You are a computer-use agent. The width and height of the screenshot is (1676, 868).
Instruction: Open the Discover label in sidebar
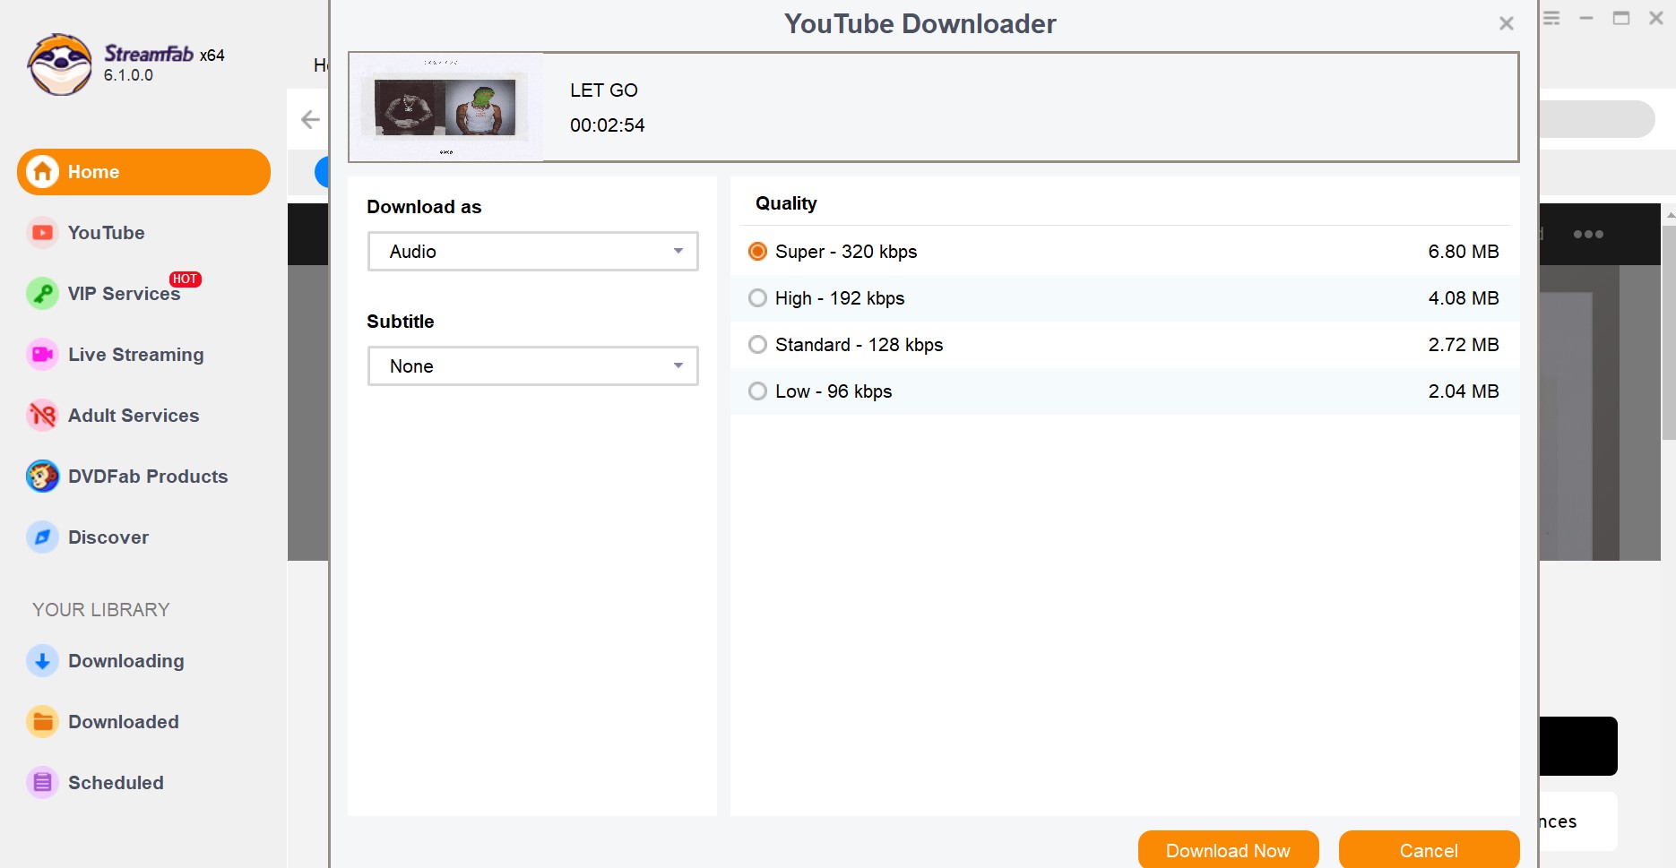pos(108,537)
